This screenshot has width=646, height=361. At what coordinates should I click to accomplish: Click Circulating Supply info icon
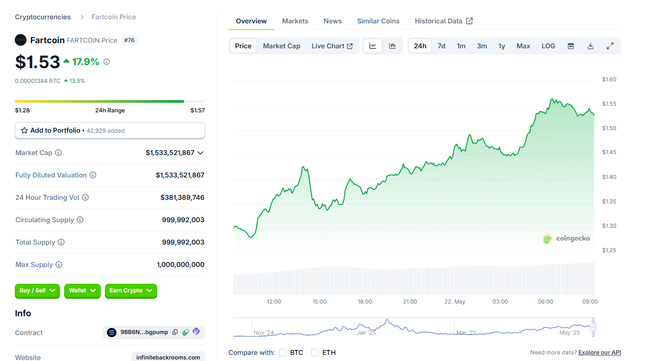tap(80, 220)
